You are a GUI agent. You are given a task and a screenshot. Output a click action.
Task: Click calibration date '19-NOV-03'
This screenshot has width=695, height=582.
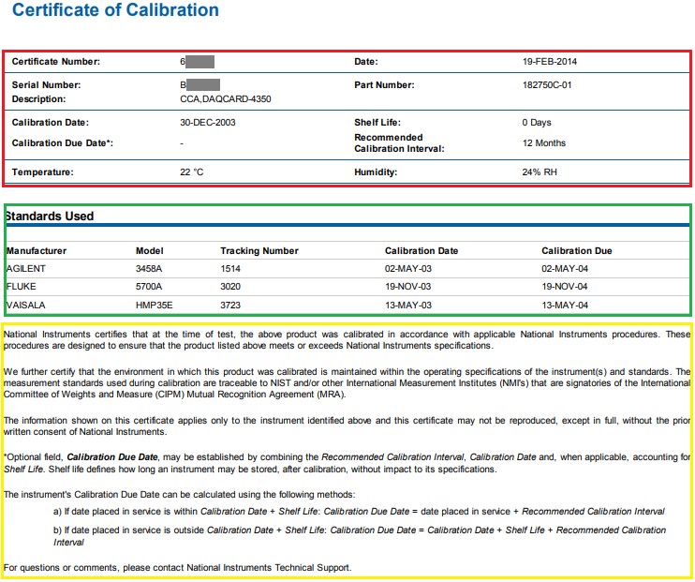coord(407,287)
